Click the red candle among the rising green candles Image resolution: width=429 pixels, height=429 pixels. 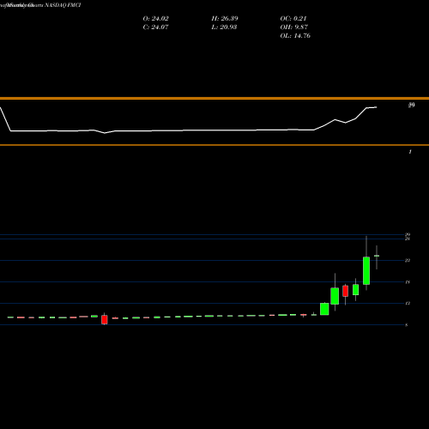pos(346,291)
